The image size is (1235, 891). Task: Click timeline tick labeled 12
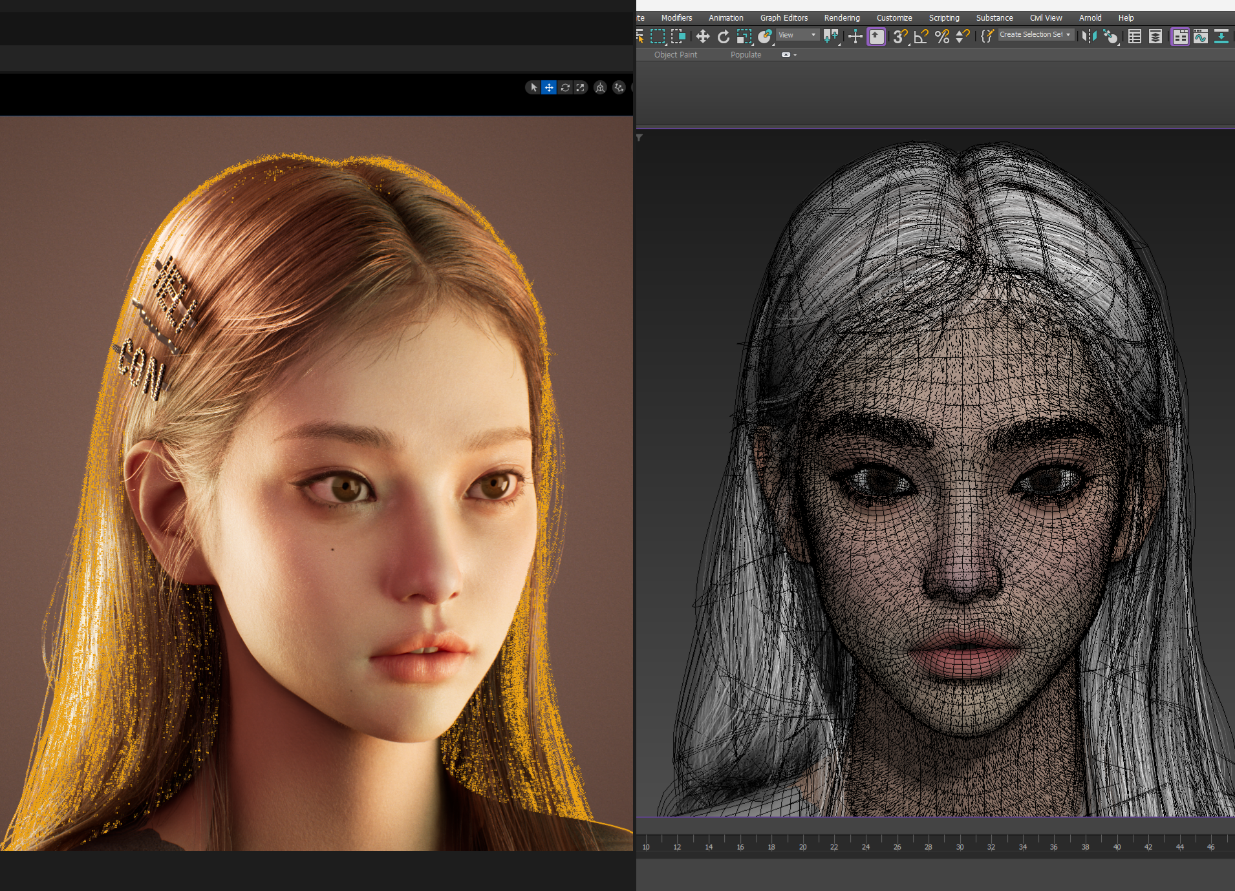[x=677, y=847]
